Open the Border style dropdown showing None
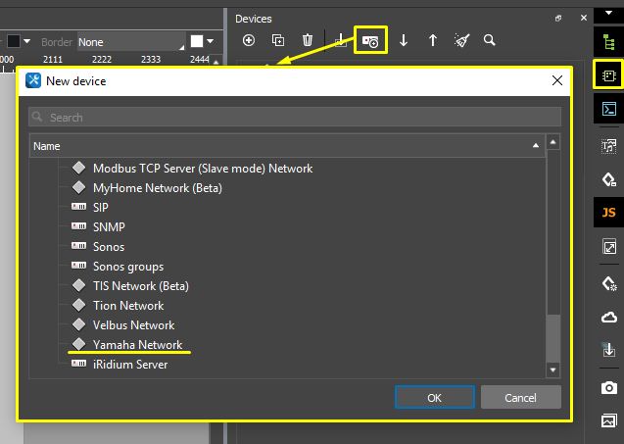Image resolution: width=624 pixels, height=444 pixels. tap(131, 42)
